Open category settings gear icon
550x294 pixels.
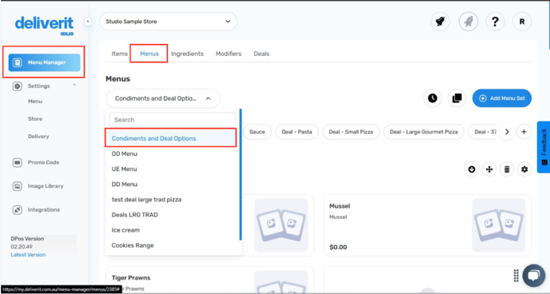click(524, 169)
